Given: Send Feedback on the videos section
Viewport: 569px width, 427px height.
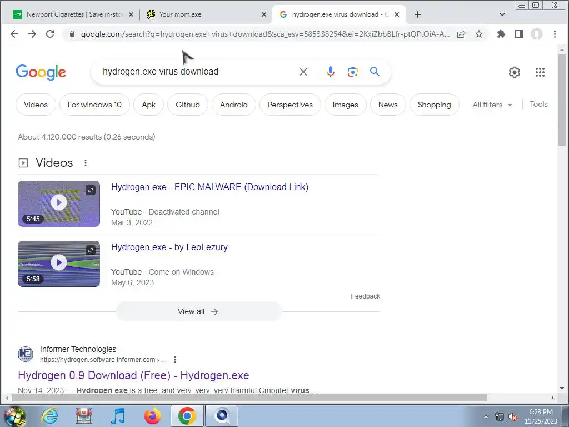Looking at the screenshot, I should [366, 296].
